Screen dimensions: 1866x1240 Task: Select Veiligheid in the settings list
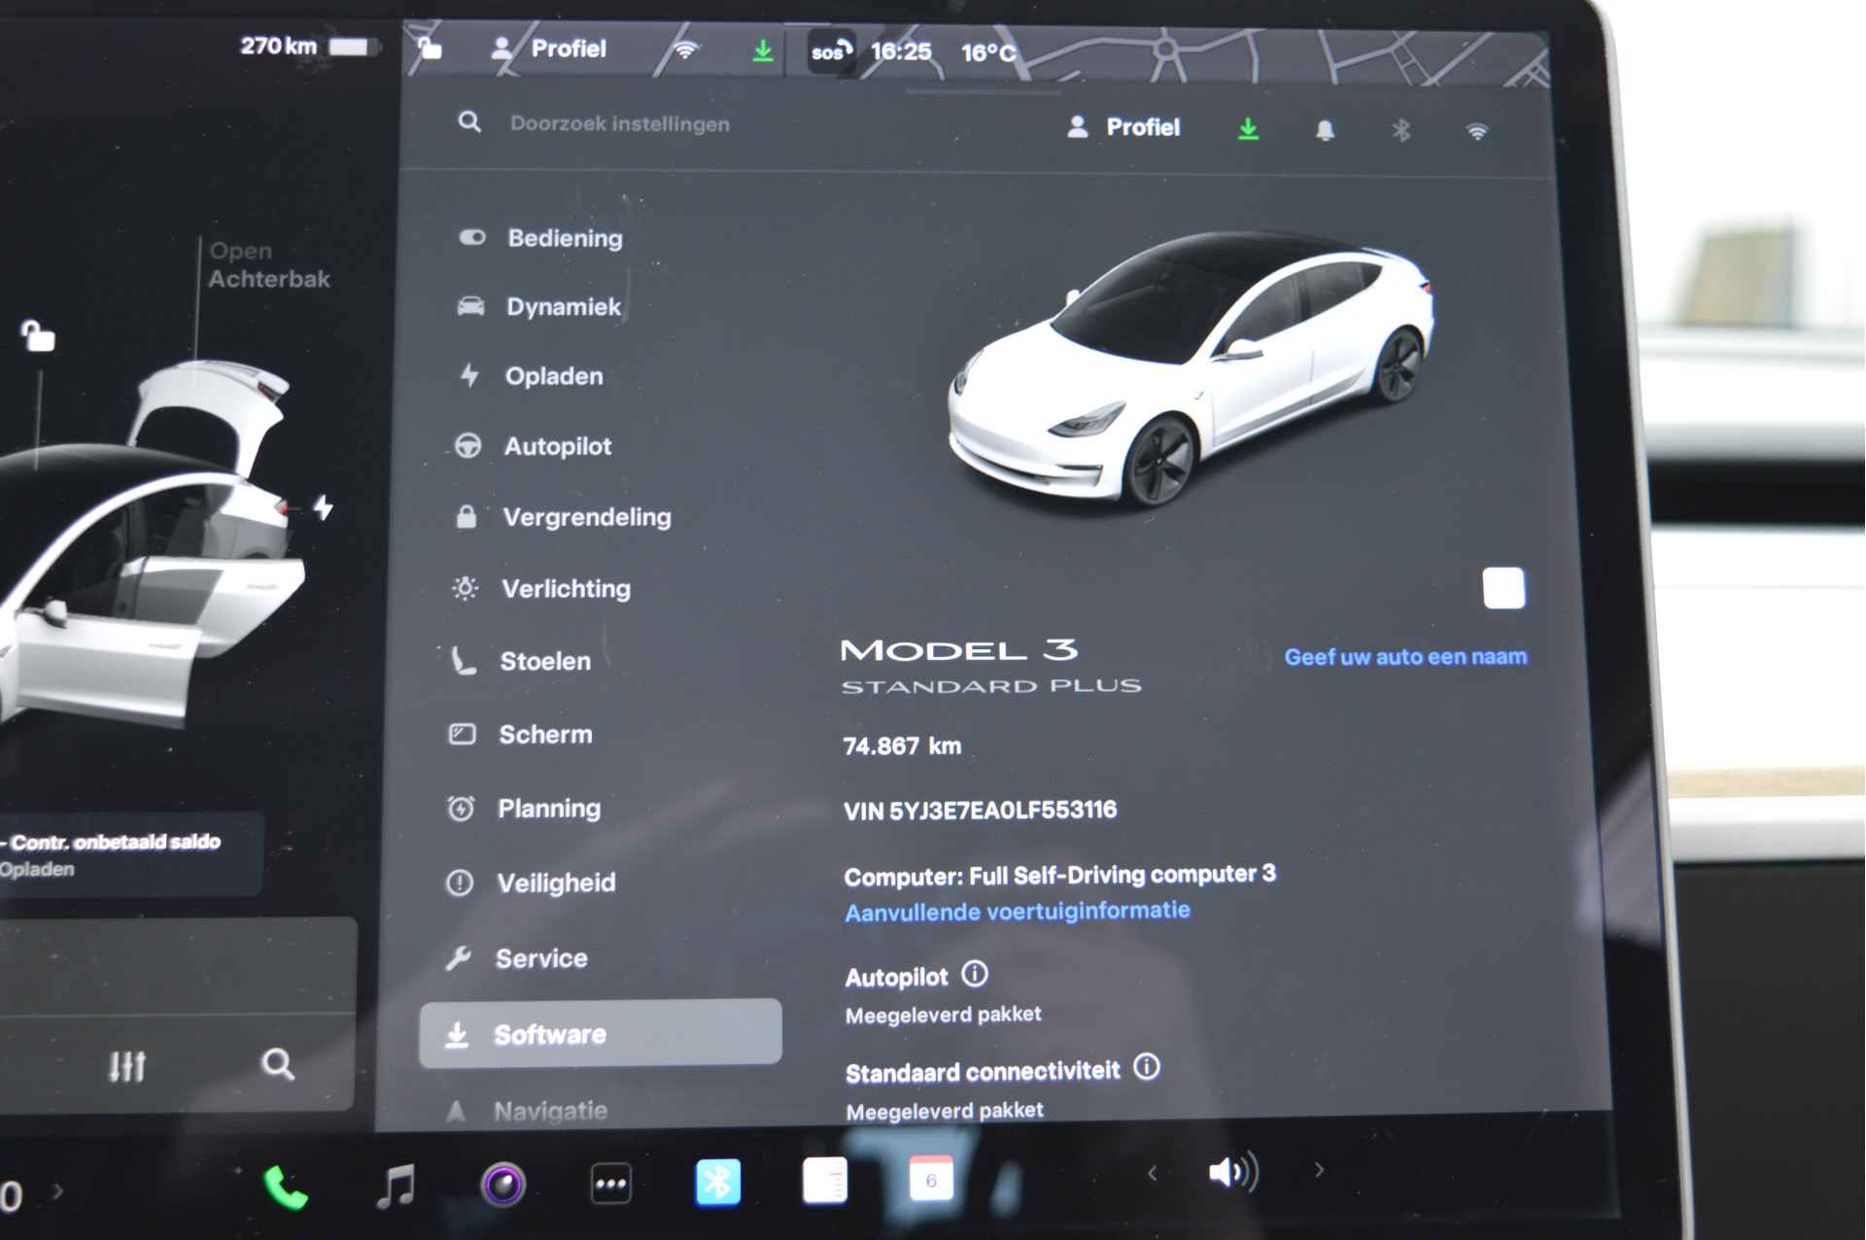tap(531, 883)
